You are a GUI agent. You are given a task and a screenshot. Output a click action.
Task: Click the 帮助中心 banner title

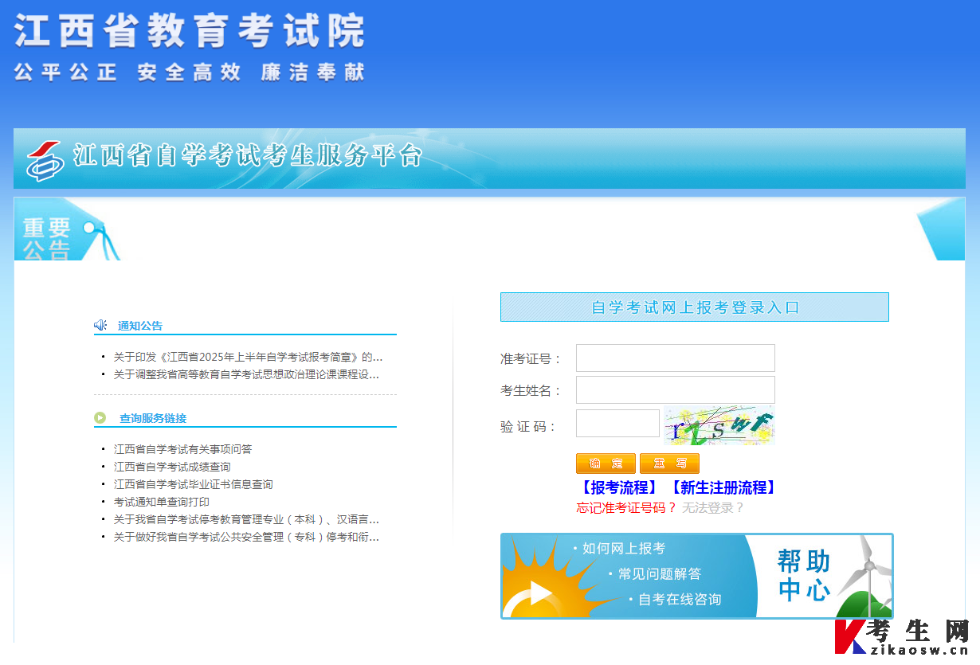(x=804, y=575)
